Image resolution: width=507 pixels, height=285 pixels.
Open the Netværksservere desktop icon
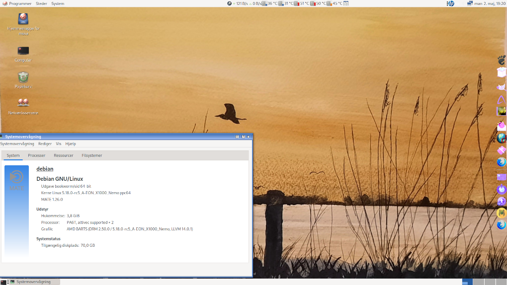click(23, 103)
